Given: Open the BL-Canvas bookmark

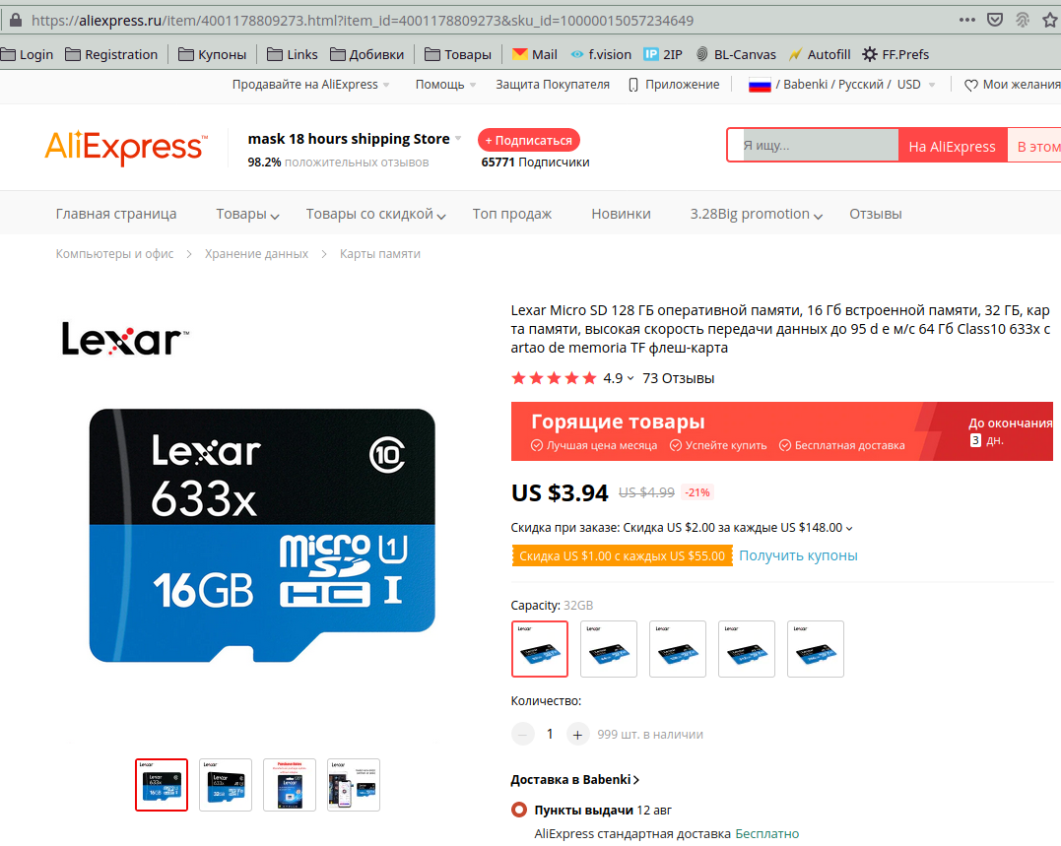Looking at the screenshot, I should coord(736,55).
